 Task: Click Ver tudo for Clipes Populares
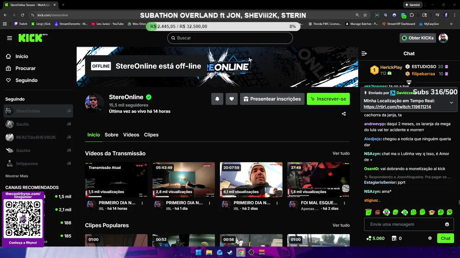coord(341,225)
